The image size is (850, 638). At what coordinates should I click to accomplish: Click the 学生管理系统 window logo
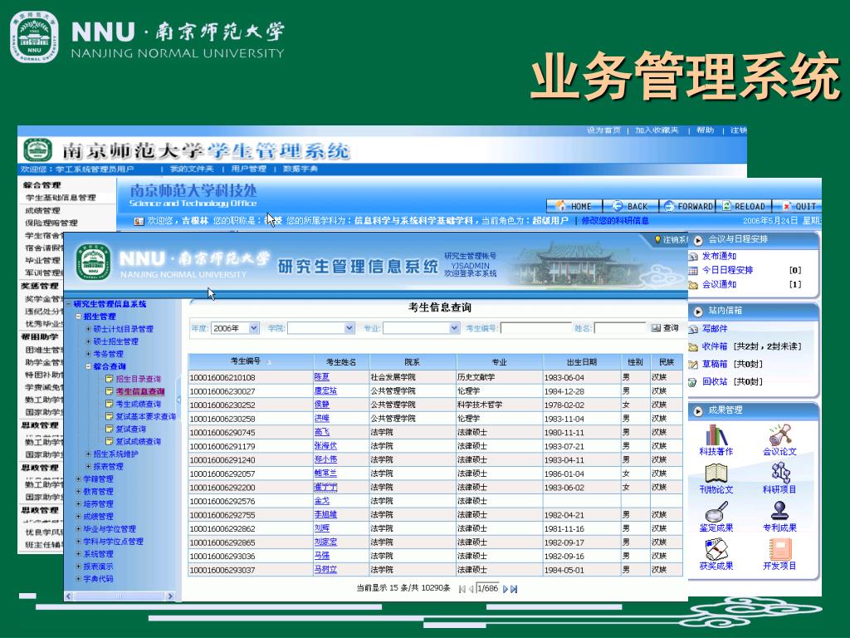pos(37,150)
